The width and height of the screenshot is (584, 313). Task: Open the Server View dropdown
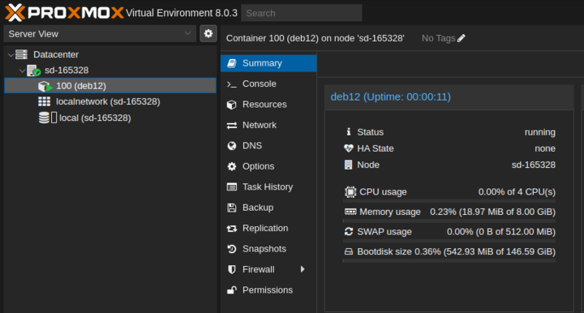[x=100, y=34]
